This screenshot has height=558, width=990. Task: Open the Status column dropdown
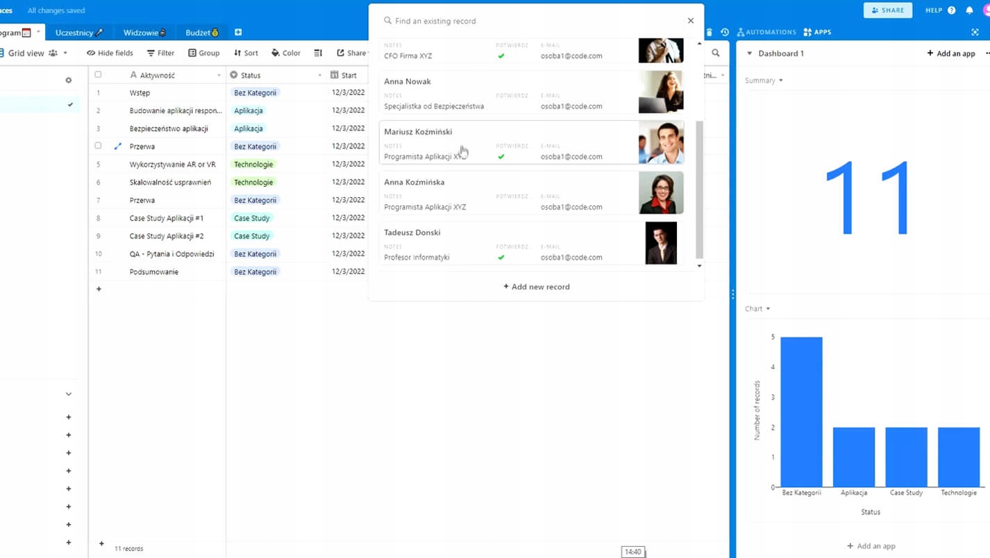tap(320, 75)
